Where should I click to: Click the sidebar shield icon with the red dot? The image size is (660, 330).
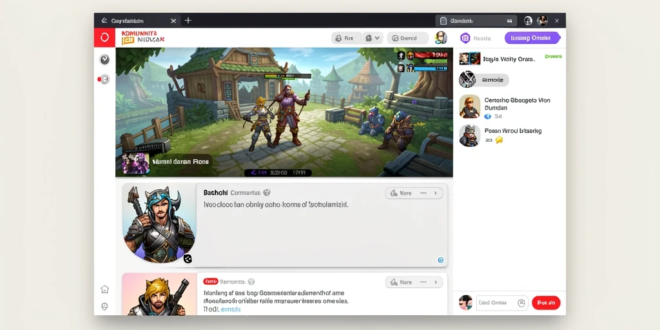click(104, 79)
